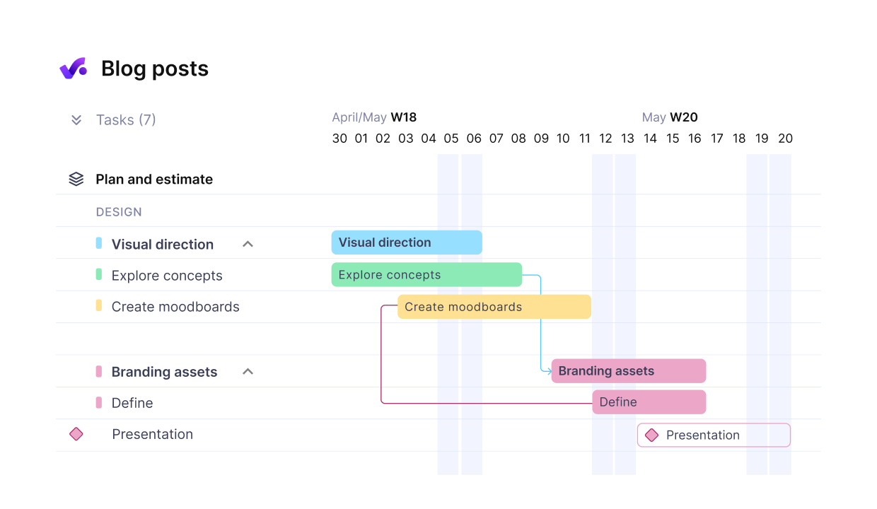Screen dimensions: 877x509
Task: Click the date 11 column header
Action: (584, 138)
